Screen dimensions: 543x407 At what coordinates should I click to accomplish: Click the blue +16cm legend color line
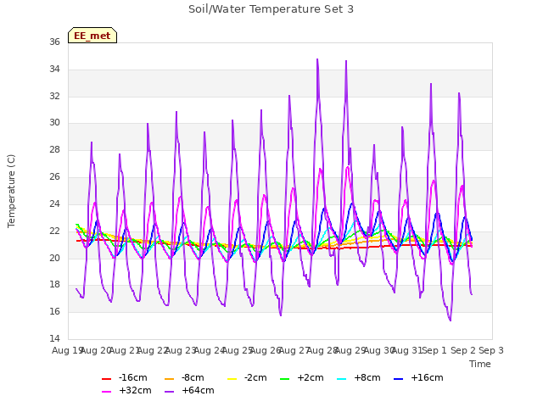click(398, 379)
